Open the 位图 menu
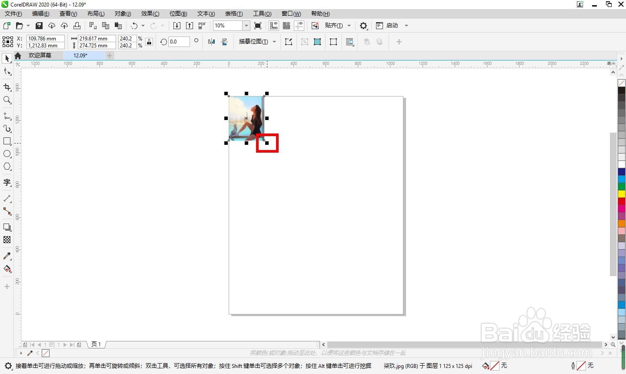The width and height of the screenshot is (626, 374). click(178, 13)
